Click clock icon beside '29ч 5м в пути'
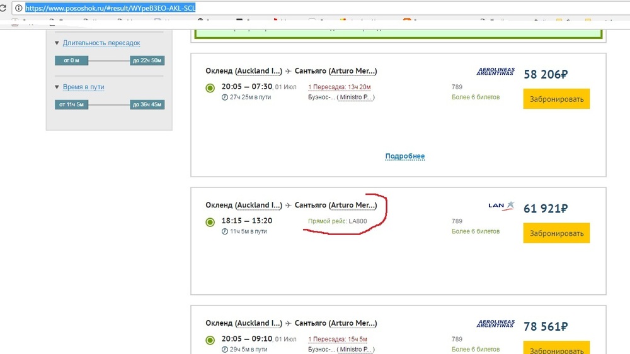 pos(225,350)
